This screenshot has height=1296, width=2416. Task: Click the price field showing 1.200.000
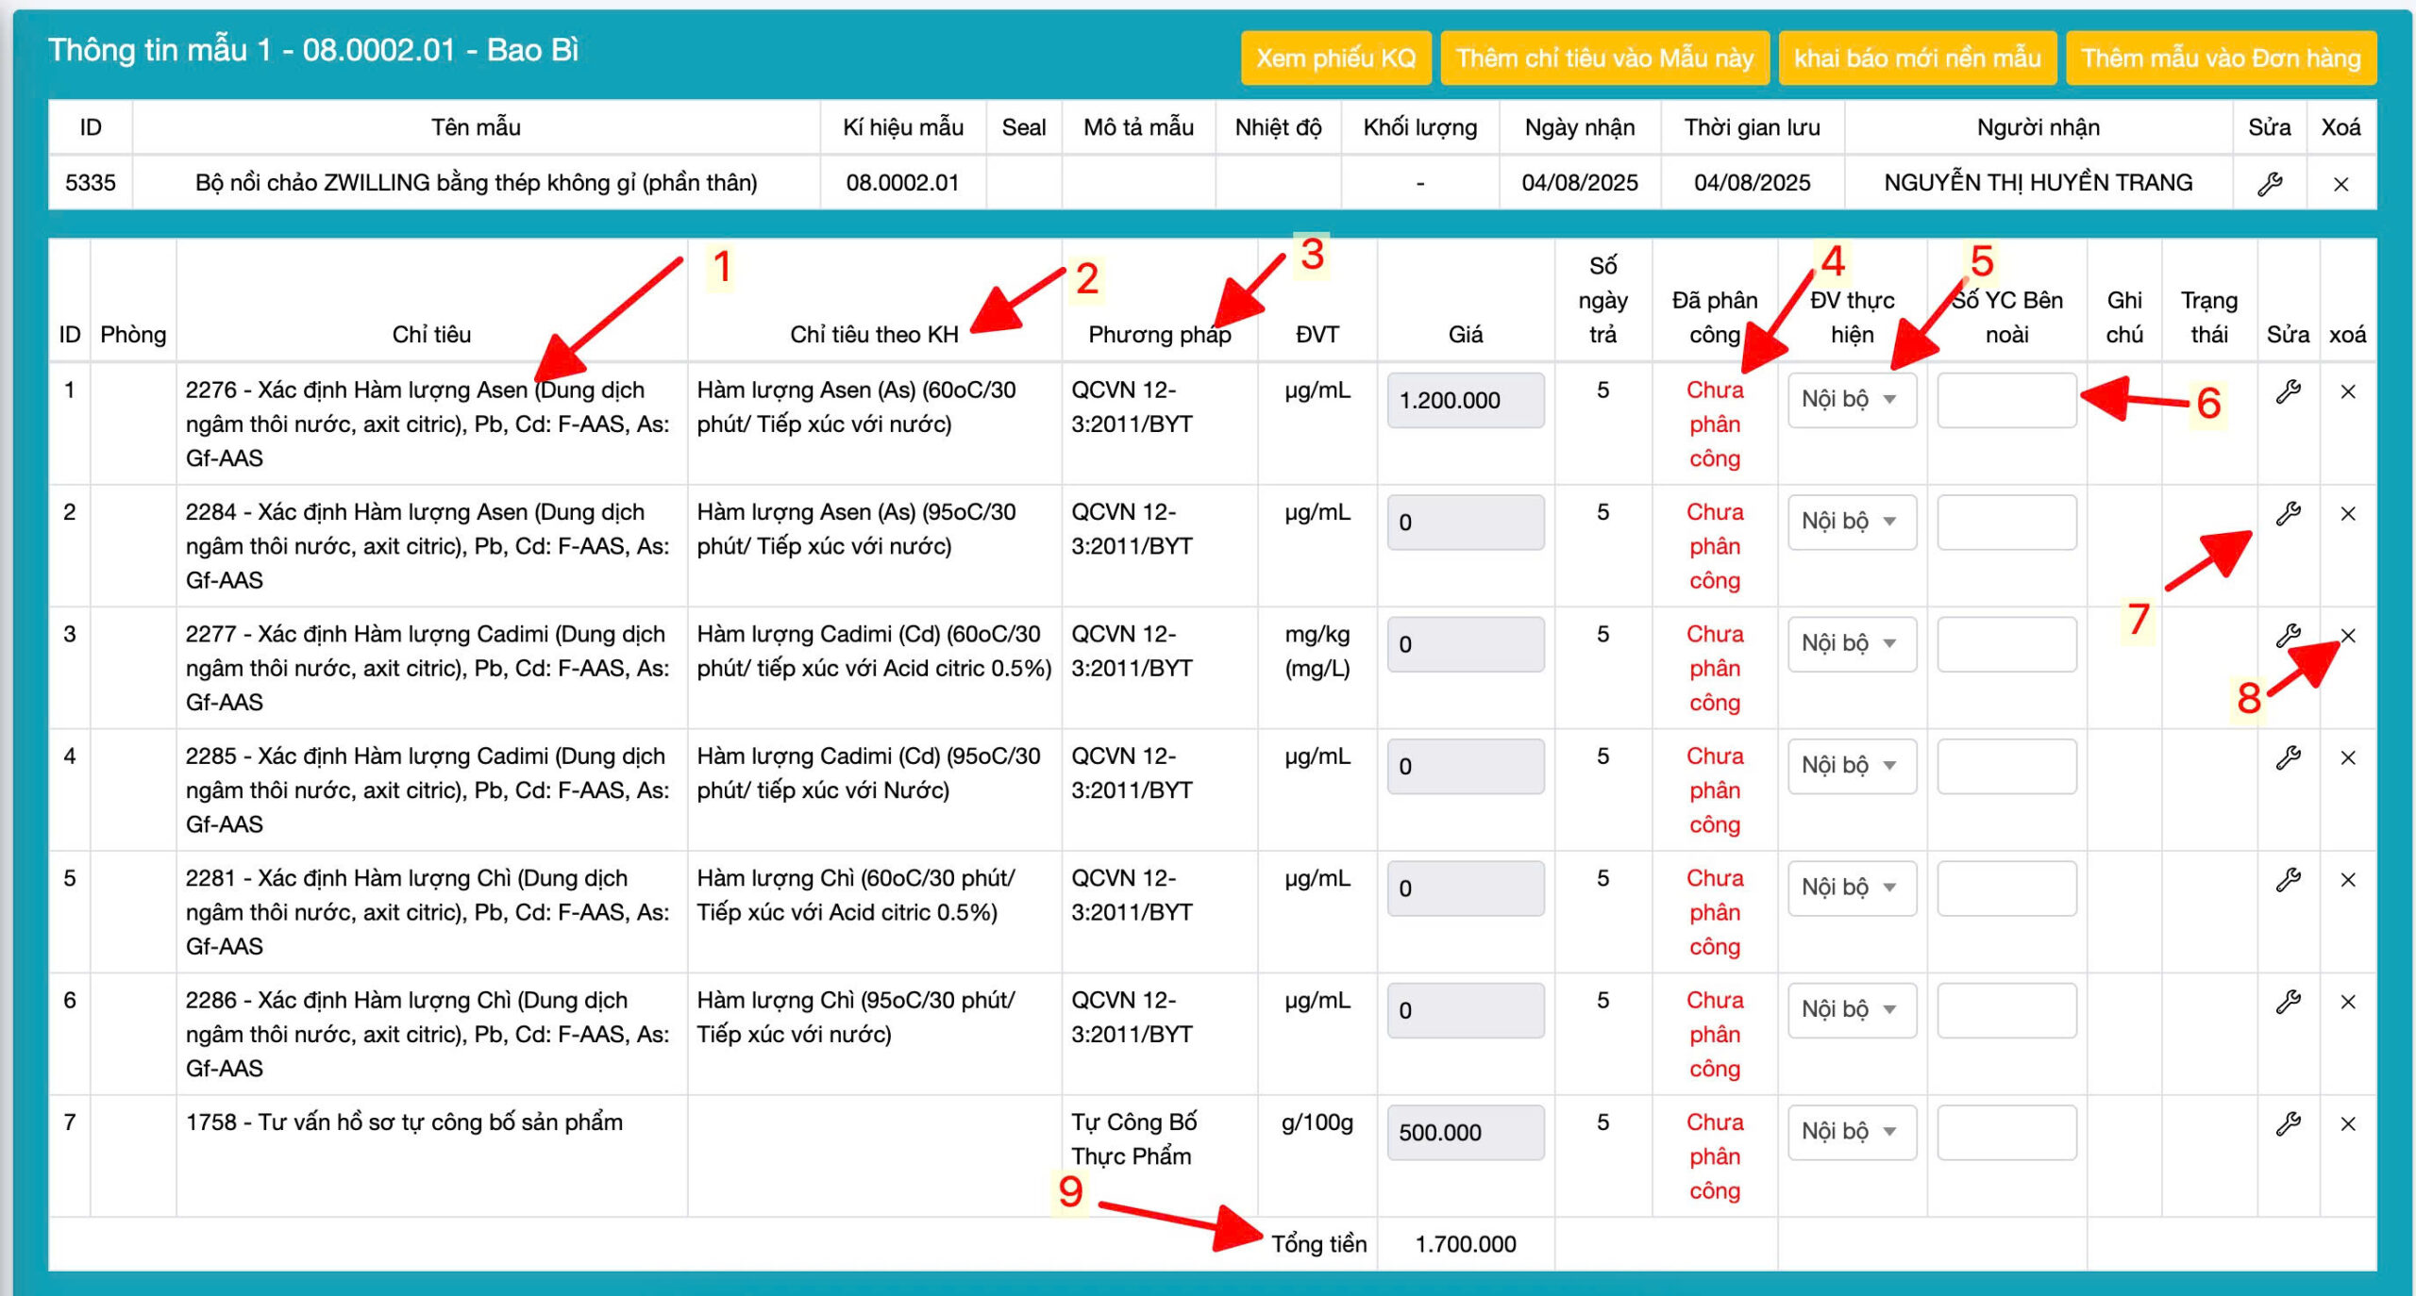point(1465,401)
